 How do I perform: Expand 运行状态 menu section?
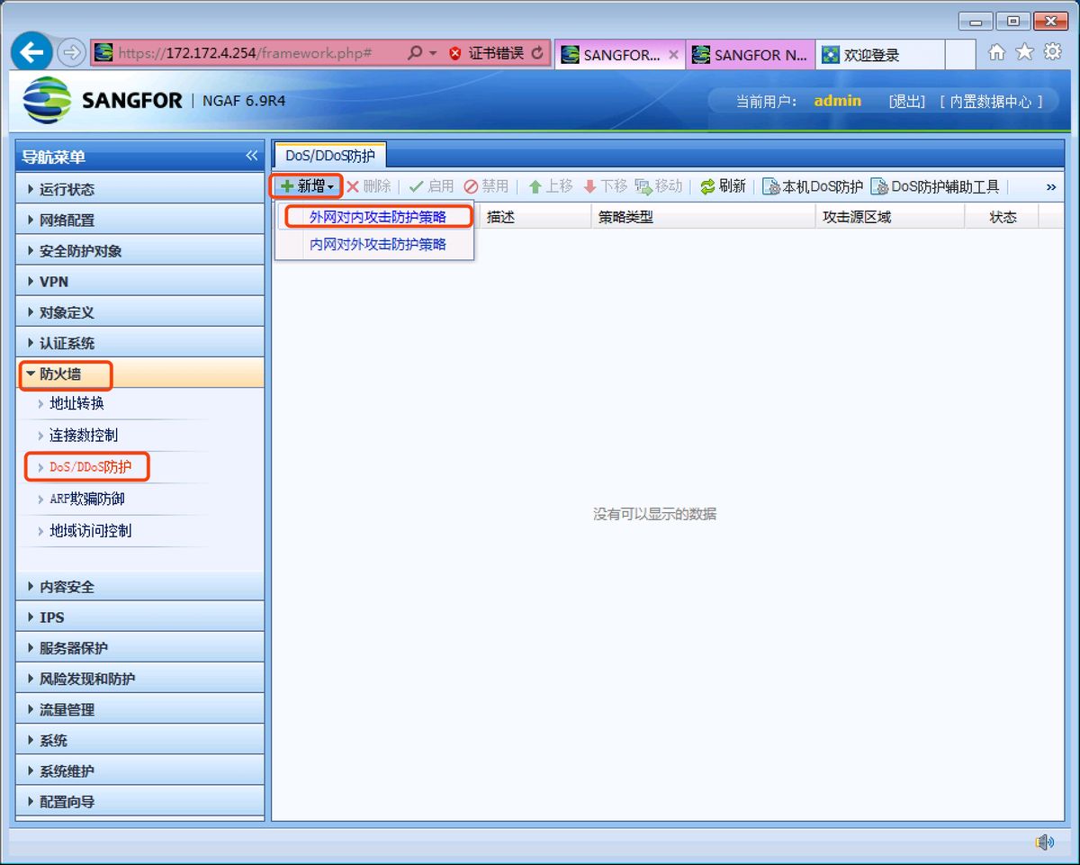140,189
